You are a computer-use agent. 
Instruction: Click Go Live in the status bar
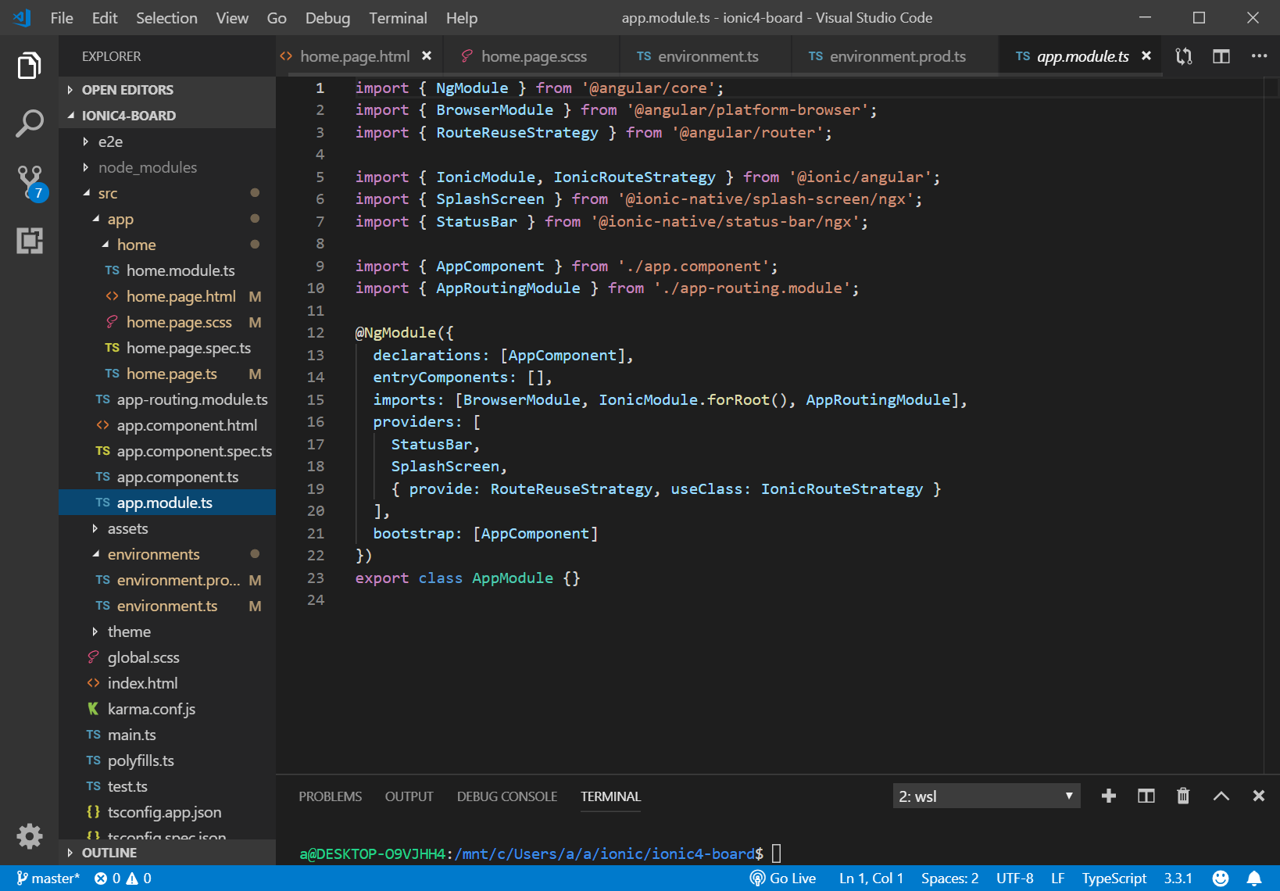[x=783, y=878]
